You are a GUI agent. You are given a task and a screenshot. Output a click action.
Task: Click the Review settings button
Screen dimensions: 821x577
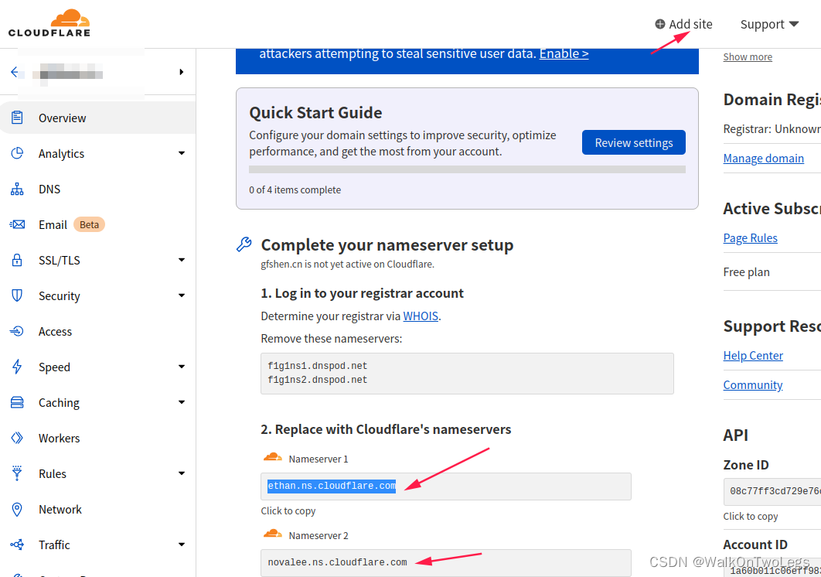[634, 142]
